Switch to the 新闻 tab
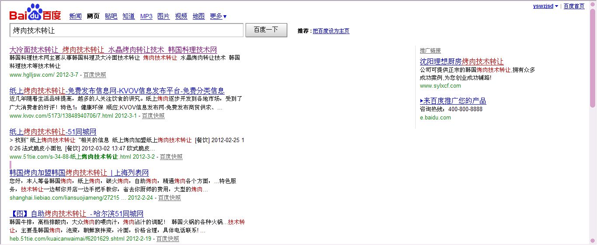This screenshot has height=245, width=597. [75, 17]
